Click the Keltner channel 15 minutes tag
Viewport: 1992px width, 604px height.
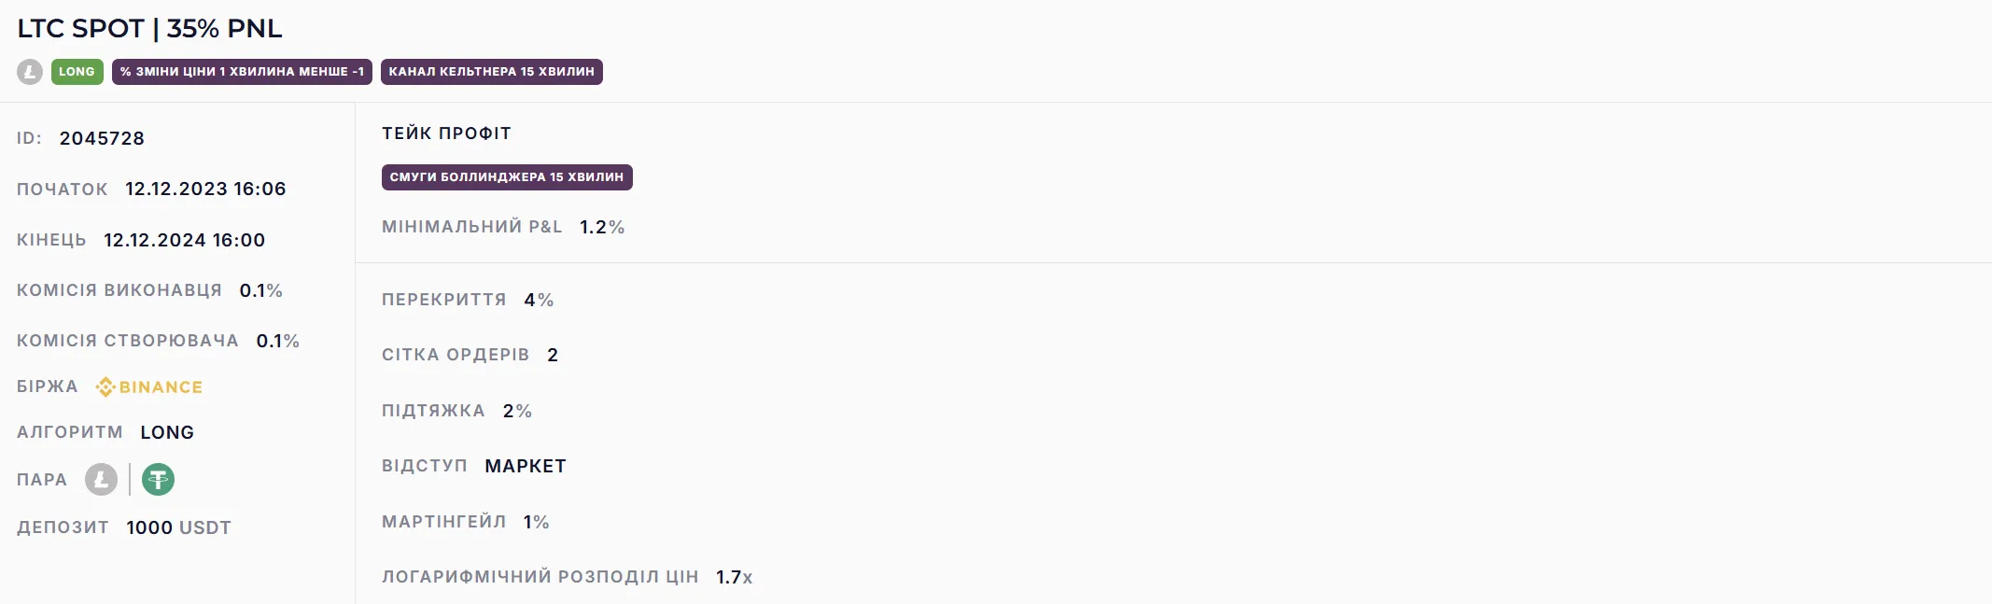click(491, 72)
